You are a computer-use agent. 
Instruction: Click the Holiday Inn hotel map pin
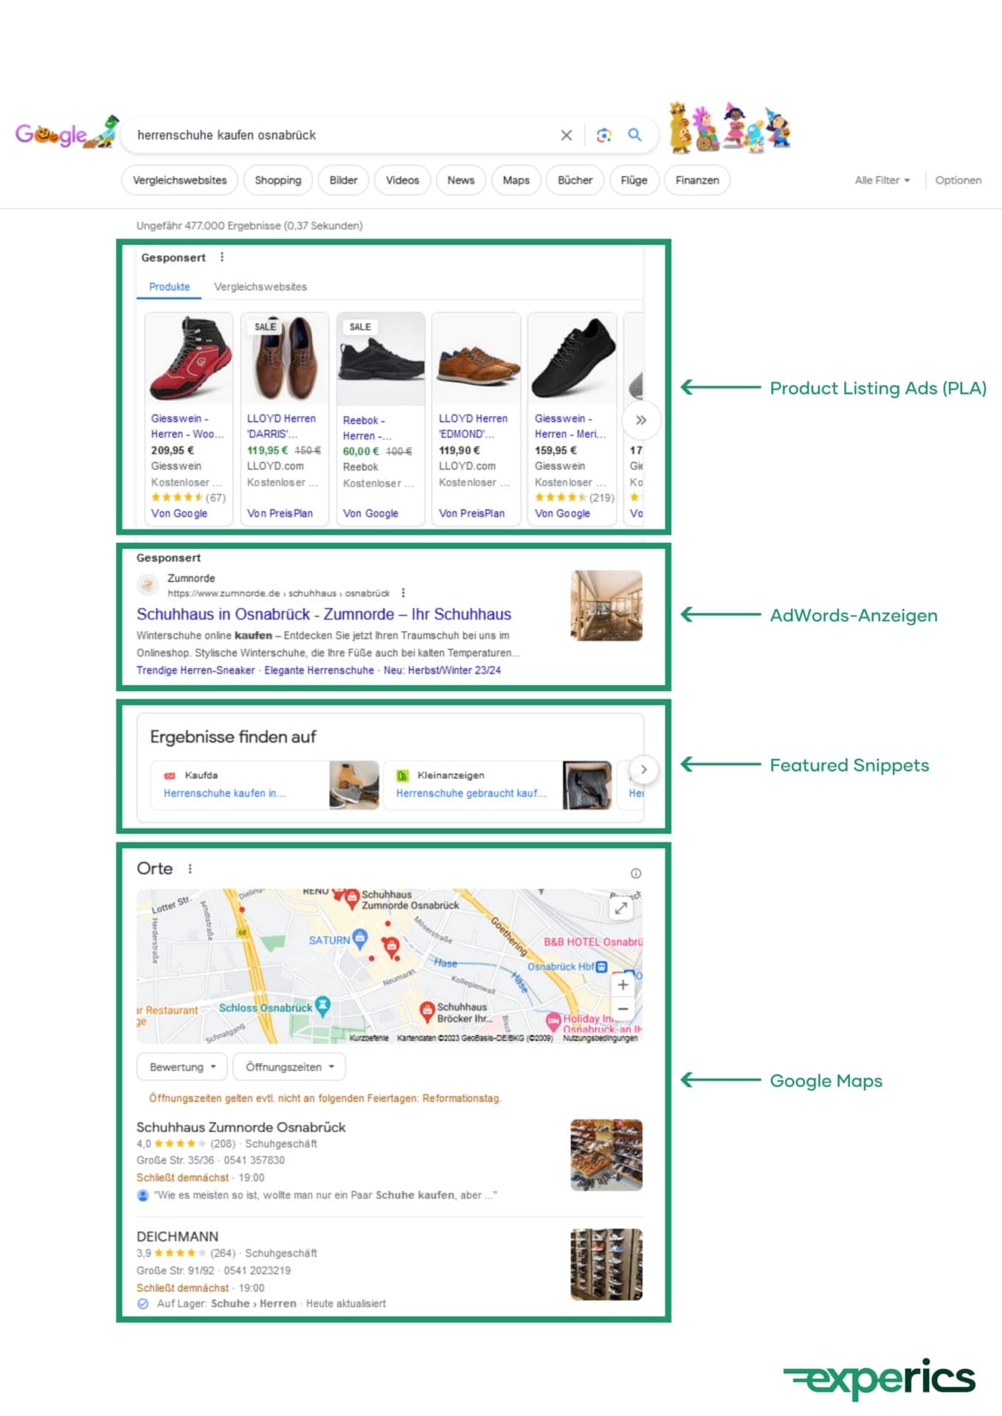click(x=553, y=1021)
